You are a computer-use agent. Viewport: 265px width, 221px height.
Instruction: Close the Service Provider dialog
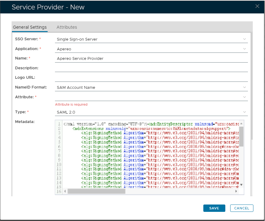[257, 6]
